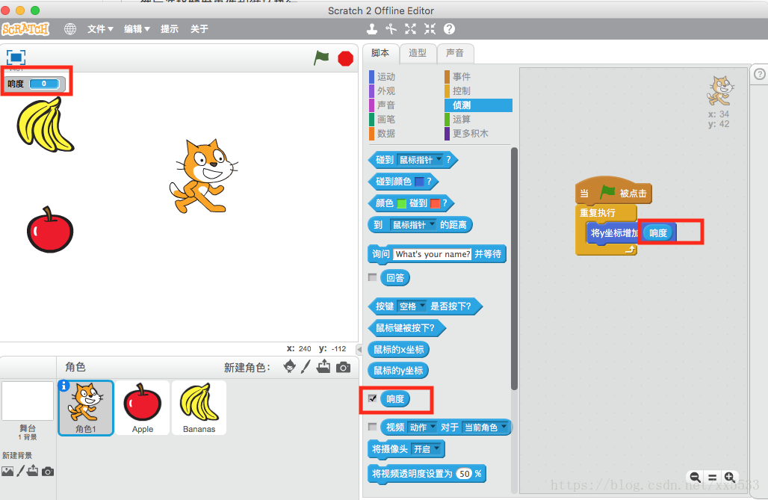Pick green swatch in 颜色碰到 block
Image resolution: width=768 pixels, height=500 pixels.
(401, 203)
